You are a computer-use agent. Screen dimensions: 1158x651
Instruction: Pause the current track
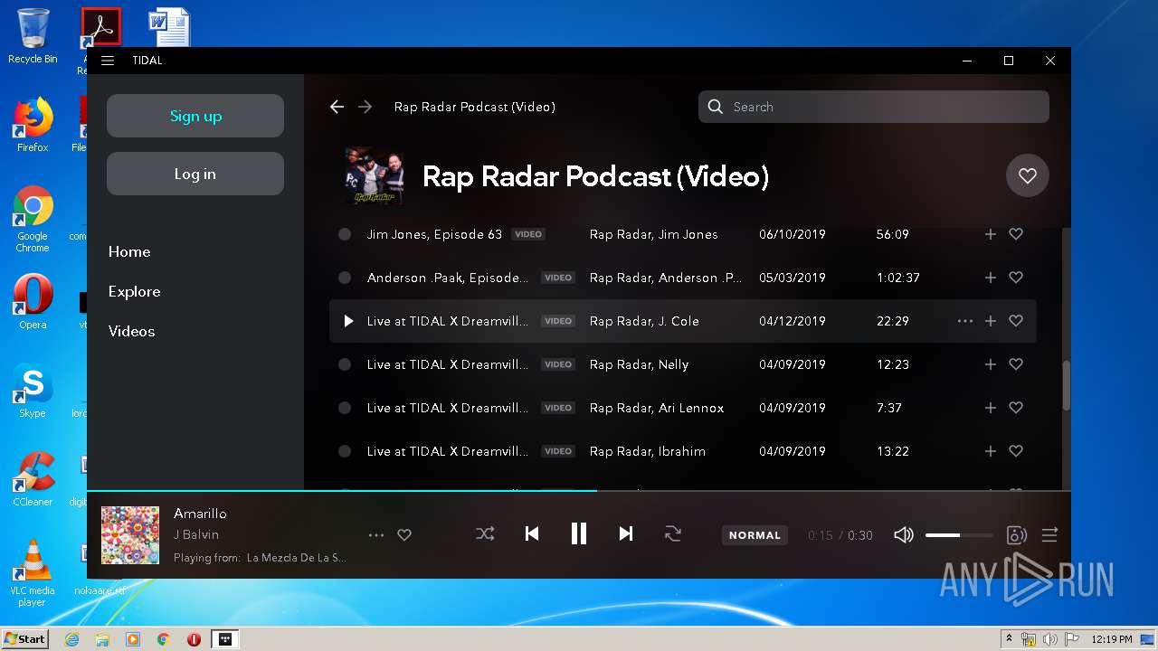click(x=579, y=534)
